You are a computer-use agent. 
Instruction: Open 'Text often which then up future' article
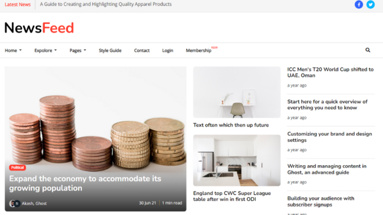(x=231, y=125)
